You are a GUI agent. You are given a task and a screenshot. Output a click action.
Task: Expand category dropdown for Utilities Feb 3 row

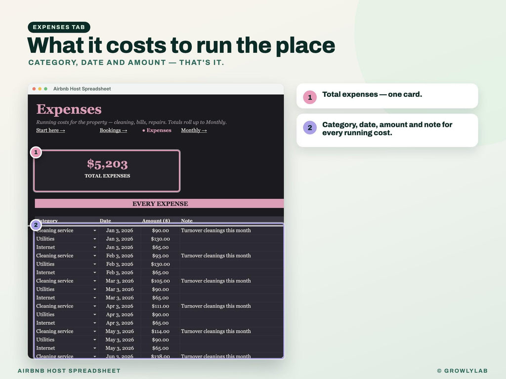click(94, 264)
